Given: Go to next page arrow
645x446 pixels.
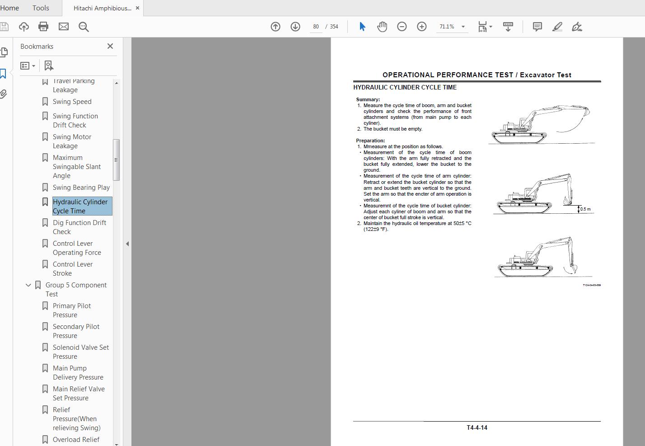Looking at the screenshot, I should coord(295,27).
